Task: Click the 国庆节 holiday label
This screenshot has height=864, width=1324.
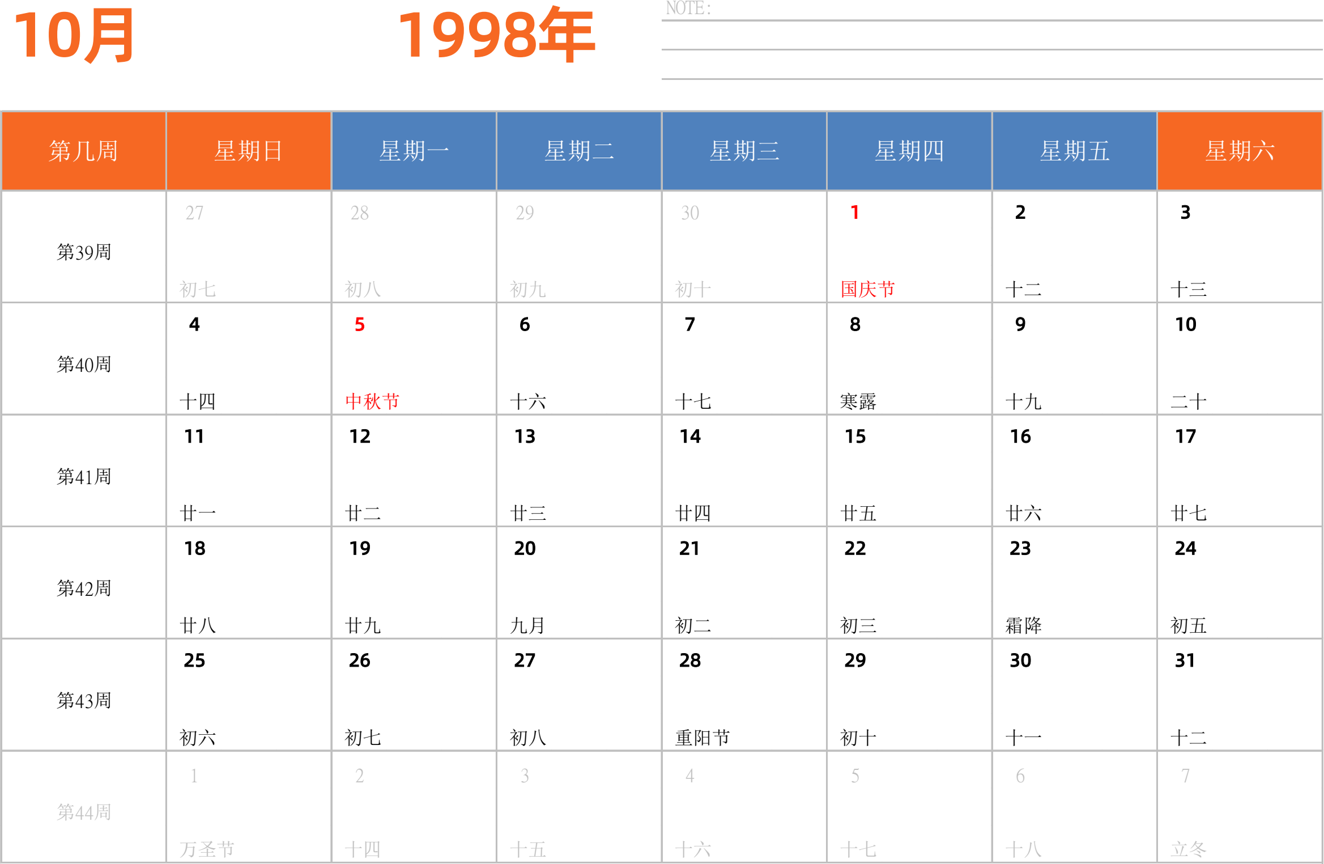Action: 867,289
